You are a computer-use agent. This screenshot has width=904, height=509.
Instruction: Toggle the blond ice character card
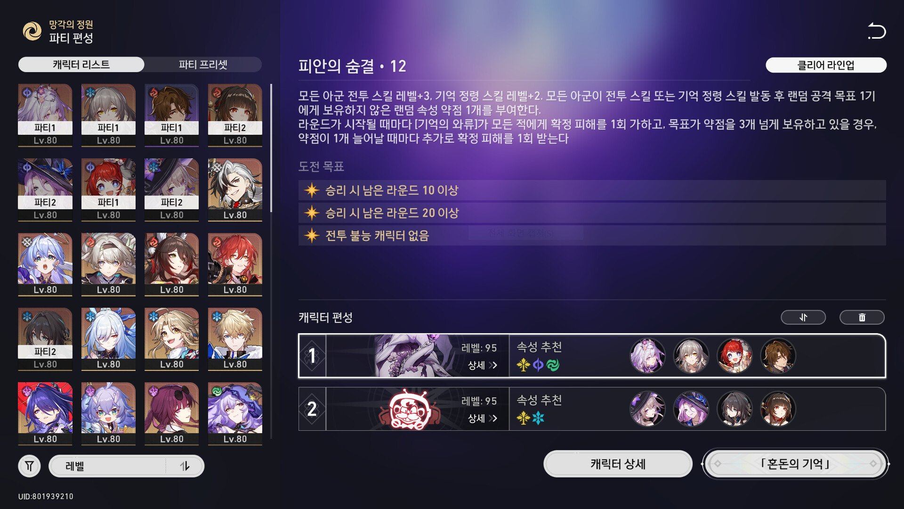pos(235,339)
